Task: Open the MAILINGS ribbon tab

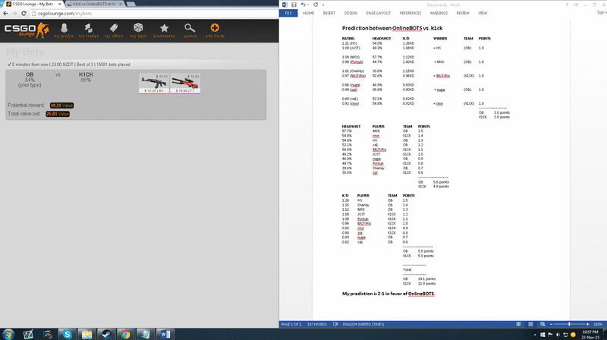Action: pos(439,13)
